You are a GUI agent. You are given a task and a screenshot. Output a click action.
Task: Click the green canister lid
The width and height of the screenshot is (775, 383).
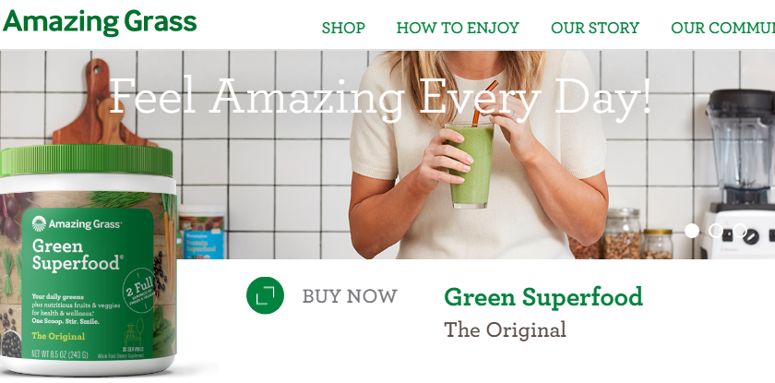tap(87, 162)
